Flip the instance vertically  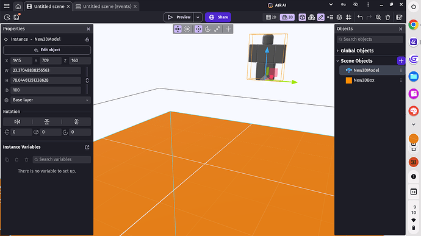(x=47, y=122)
